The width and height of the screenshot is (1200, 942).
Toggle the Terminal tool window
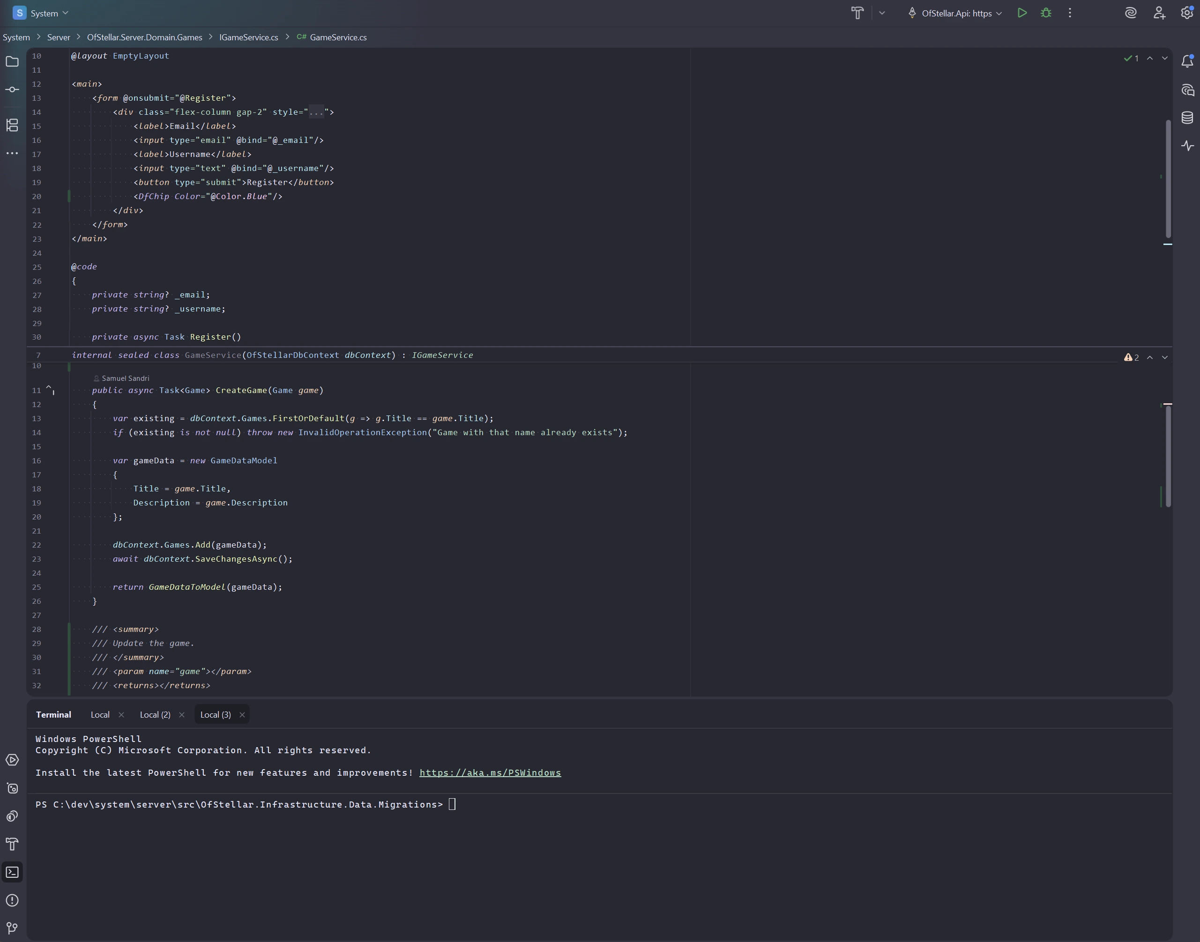(12, 872)
